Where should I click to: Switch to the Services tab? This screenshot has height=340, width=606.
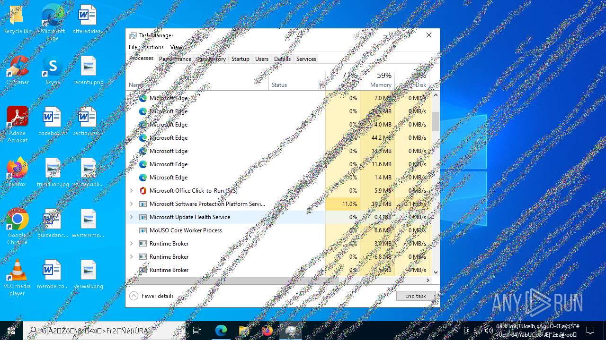(x=306, y=59)
